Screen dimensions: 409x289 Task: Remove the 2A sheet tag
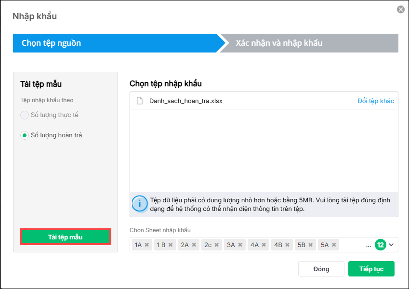pyautogui.click(x=194, y=245)
